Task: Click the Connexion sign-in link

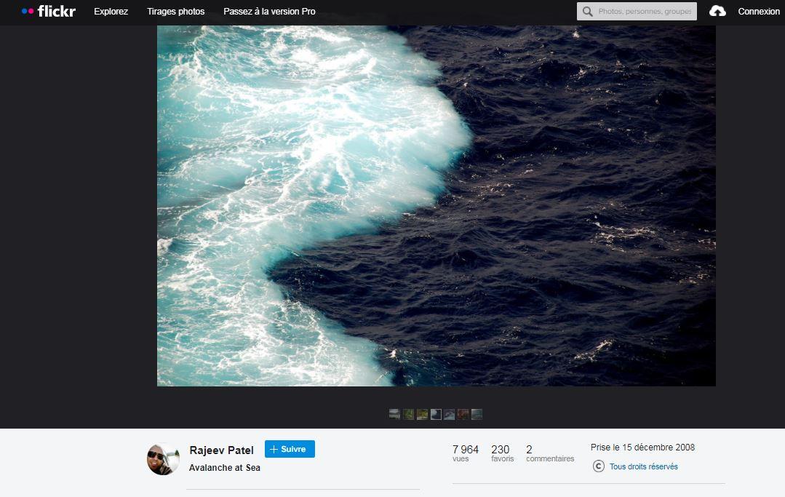Action: point(759,11)
